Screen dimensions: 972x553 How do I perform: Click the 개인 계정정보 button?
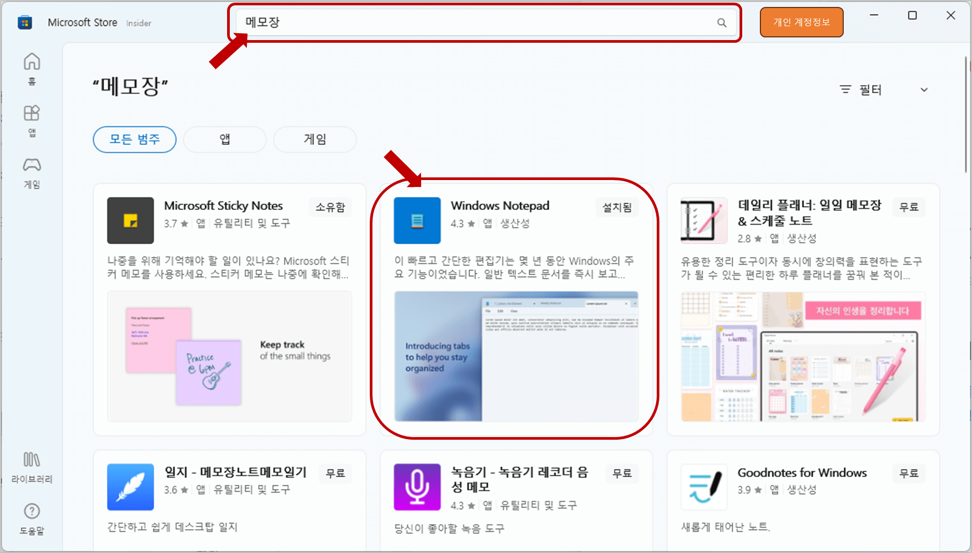click(x=802, y=22)
